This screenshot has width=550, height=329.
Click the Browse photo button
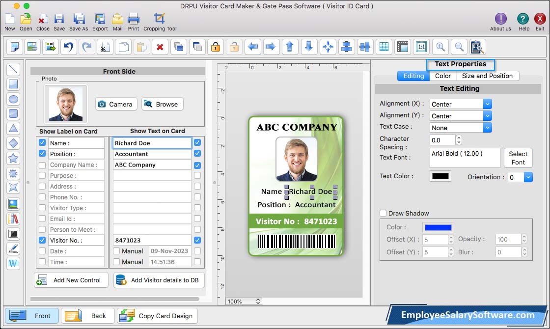click(163, 104)
